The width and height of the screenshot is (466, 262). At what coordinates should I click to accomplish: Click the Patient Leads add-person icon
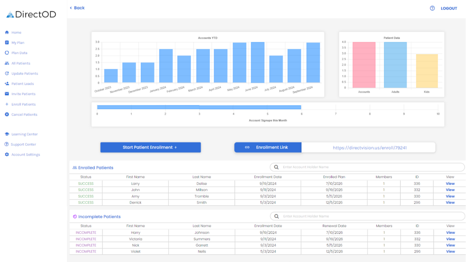tap(7, 84)
